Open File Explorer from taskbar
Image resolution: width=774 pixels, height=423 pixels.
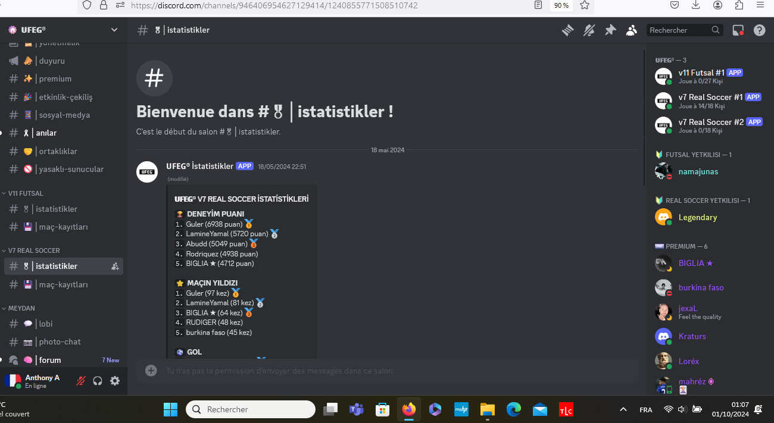point(488,409)
